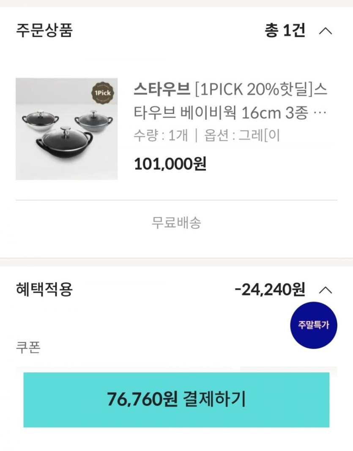Collapse the 혜택적용 section chevron
The height and width of the screenshot is (451, 353).
click(x=325, y=290)
